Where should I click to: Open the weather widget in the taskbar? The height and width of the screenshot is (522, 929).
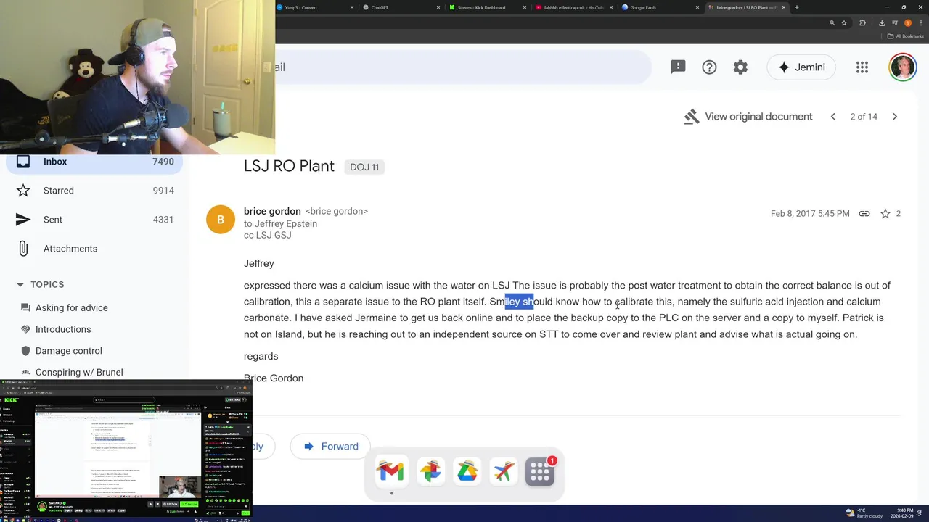point(864,513)
